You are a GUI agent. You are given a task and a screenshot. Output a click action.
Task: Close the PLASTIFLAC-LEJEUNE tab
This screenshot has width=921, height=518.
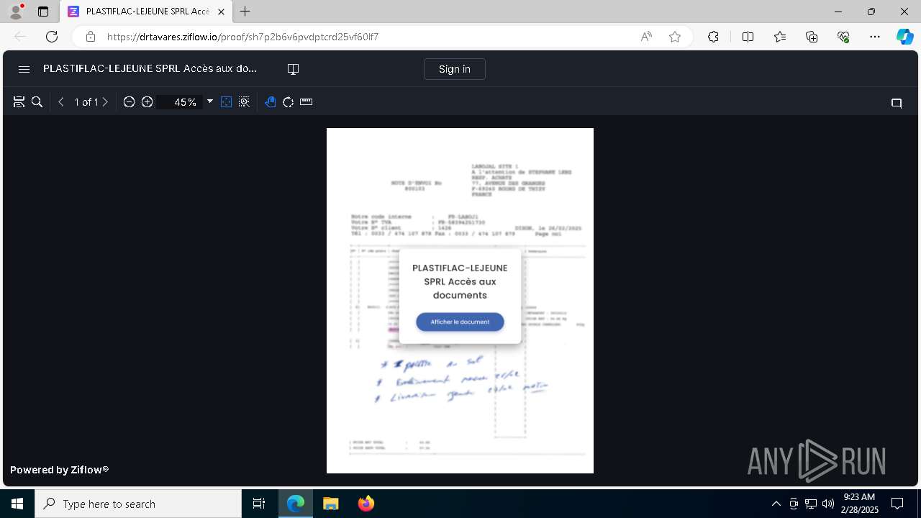point(221,12)
